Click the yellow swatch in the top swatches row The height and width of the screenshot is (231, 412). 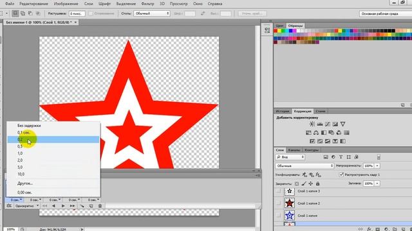pos(279,31)
